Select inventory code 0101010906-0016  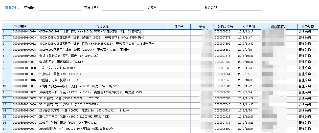(25, 80)
